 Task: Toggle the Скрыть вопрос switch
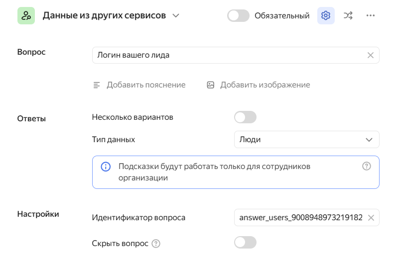point(245,243)
